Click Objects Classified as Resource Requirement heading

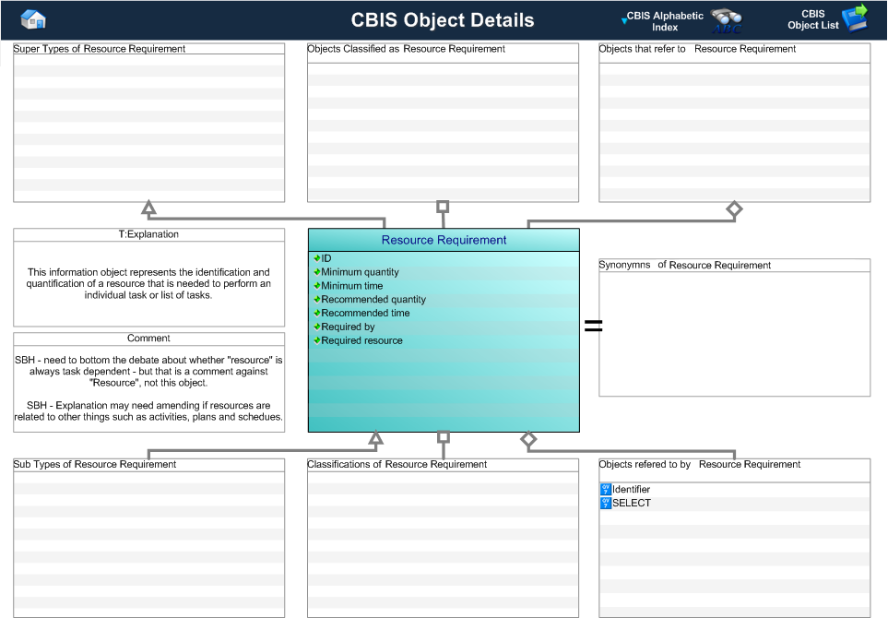point(406,49)
